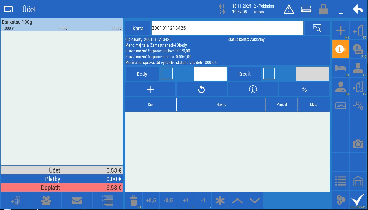The width and height of the screenshot is (368, 210).
Task: Open the warning triangle alerts
Action: point(289,9)
